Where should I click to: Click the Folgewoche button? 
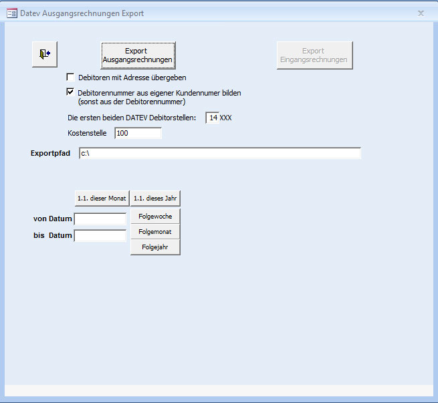155,217
